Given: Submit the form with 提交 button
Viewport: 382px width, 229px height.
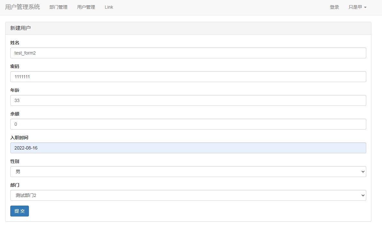Looking at the screenshot, I should (20, 211).
